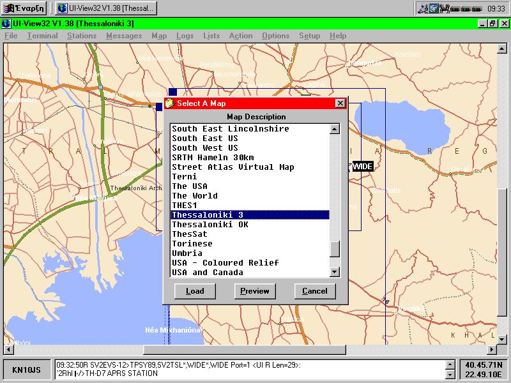Click map list scroll up arrow
This screenshot has height=383, width=511.
[x=334, y=129]
